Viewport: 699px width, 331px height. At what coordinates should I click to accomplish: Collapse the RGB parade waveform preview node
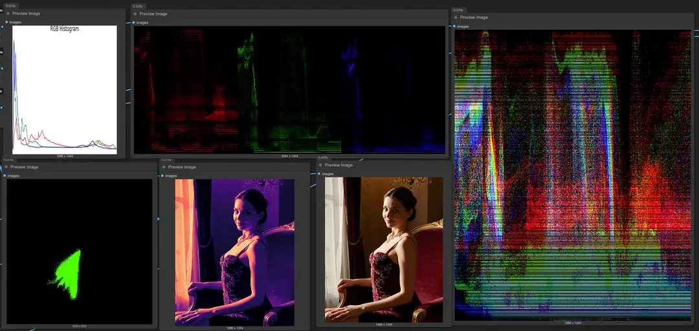pos(135,14)
